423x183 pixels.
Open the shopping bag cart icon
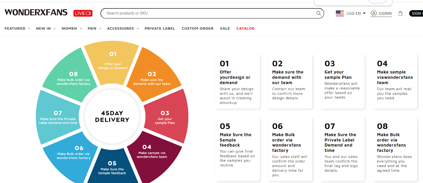pos(400,13)
